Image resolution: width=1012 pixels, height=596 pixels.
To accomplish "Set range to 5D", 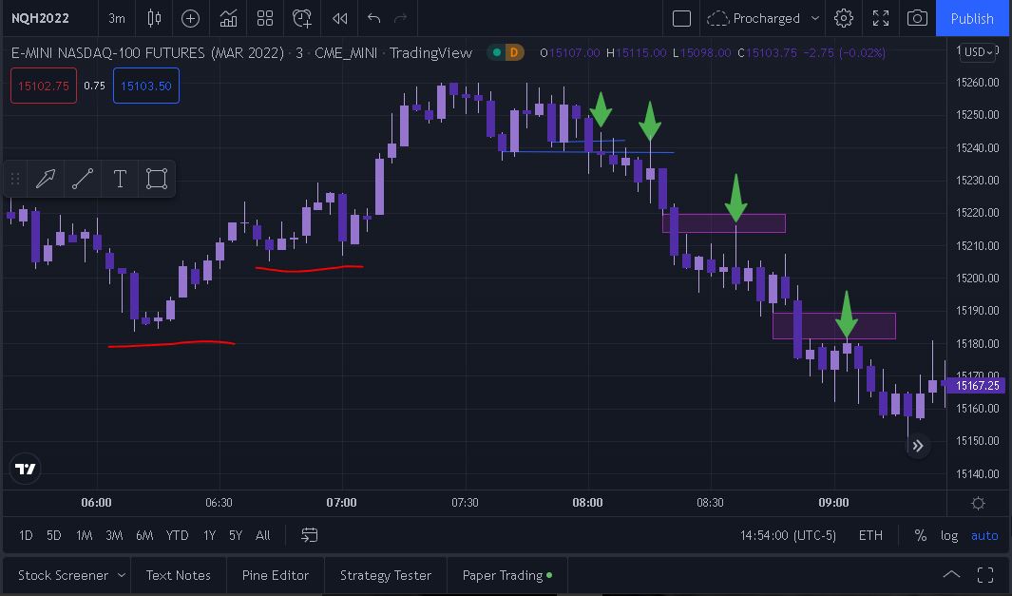I will click(x=53, y=535).
